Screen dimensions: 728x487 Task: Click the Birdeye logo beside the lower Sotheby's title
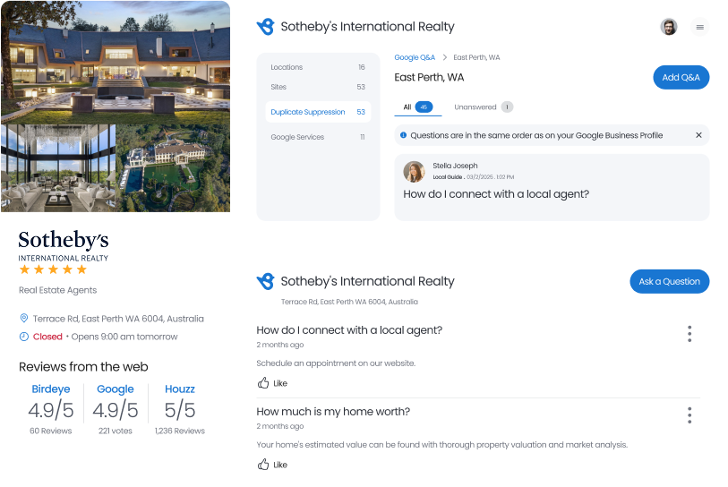point(266,281)
